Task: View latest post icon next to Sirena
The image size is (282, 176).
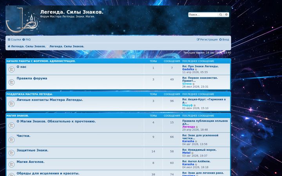Action: (193, 84)
